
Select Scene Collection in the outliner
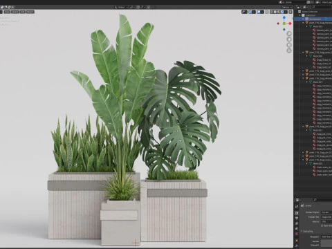pos(310,12)
